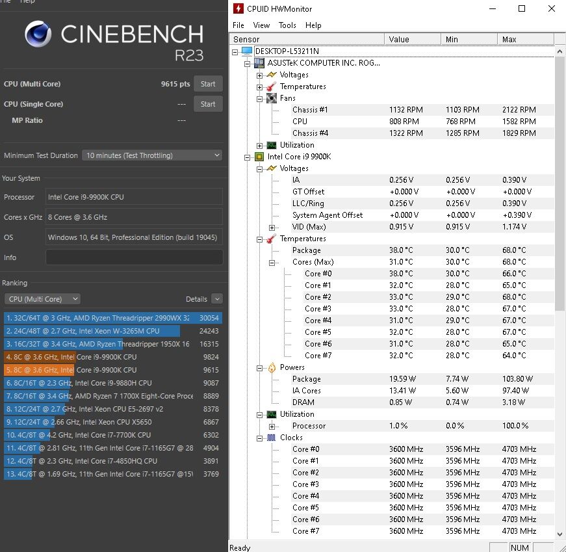Collapse the DESKTOP-L53211N root node

point(235,52)
